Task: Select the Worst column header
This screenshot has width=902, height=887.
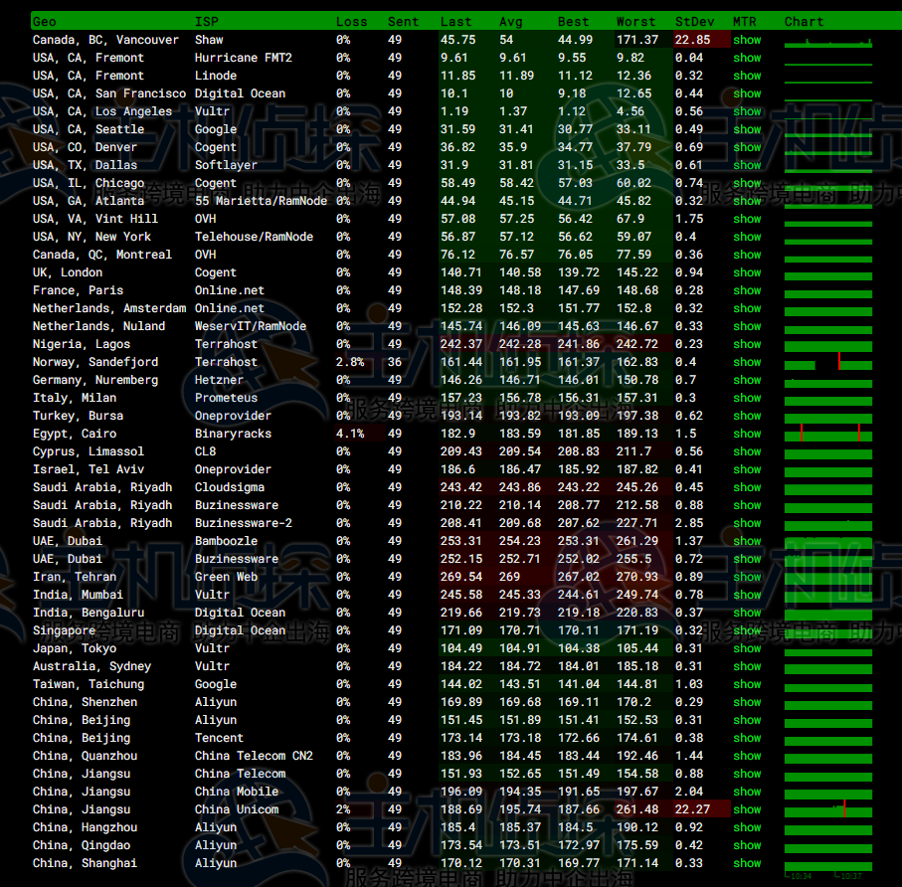Action: [635, 21]
